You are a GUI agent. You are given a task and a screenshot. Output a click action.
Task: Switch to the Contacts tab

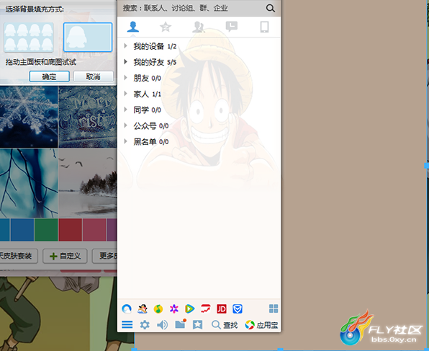(x=133, y=27)
